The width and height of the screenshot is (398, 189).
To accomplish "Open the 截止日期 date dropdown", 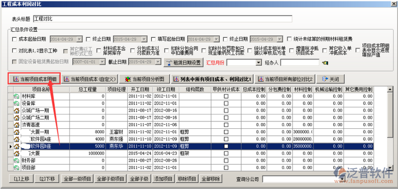I will (x=158, y=62).
